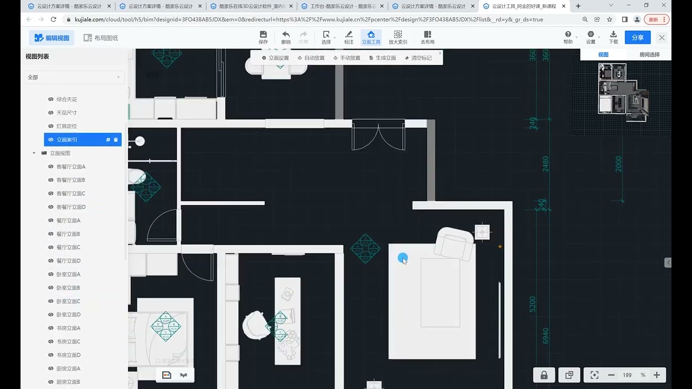Click the lock icon at bottom right
The image size is (692, 389).
[x=544, y=375]
